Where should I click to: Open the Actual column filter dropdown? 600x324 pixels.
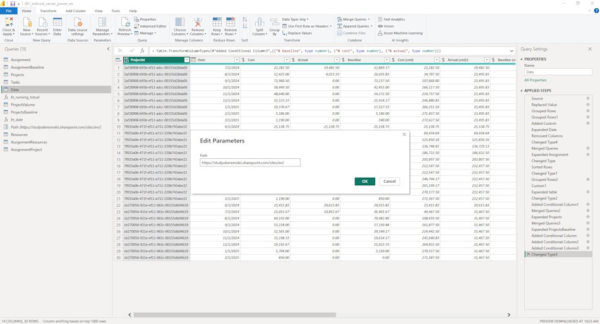[x=337, y=60]
